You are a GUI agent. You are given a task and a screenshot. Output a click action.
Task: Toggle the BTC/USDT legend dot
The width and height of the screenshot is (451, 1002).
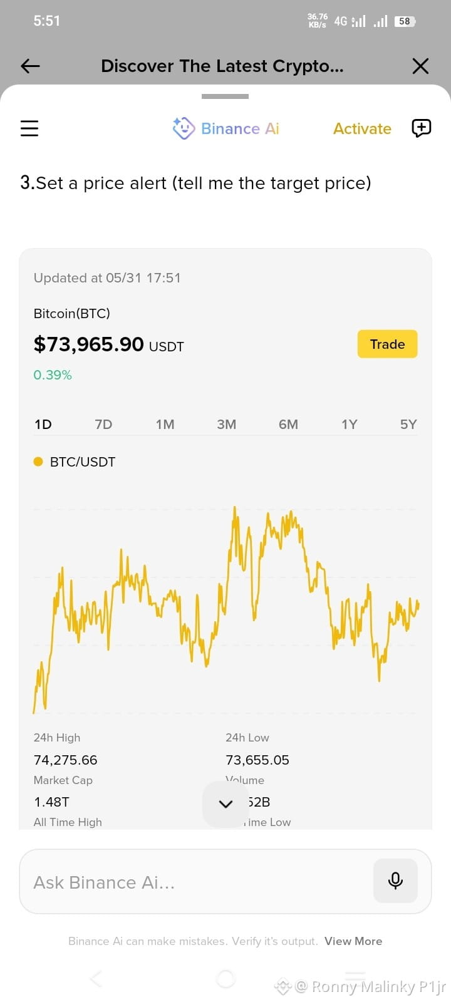[38, 462]
